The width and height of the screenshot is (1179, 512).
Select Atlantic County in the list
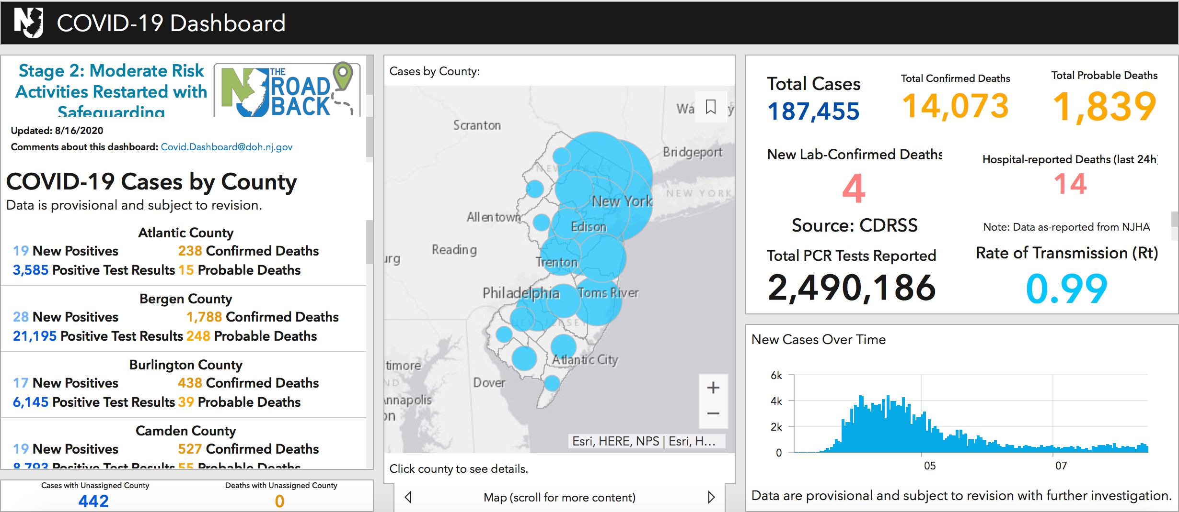(x=185, y=233)
